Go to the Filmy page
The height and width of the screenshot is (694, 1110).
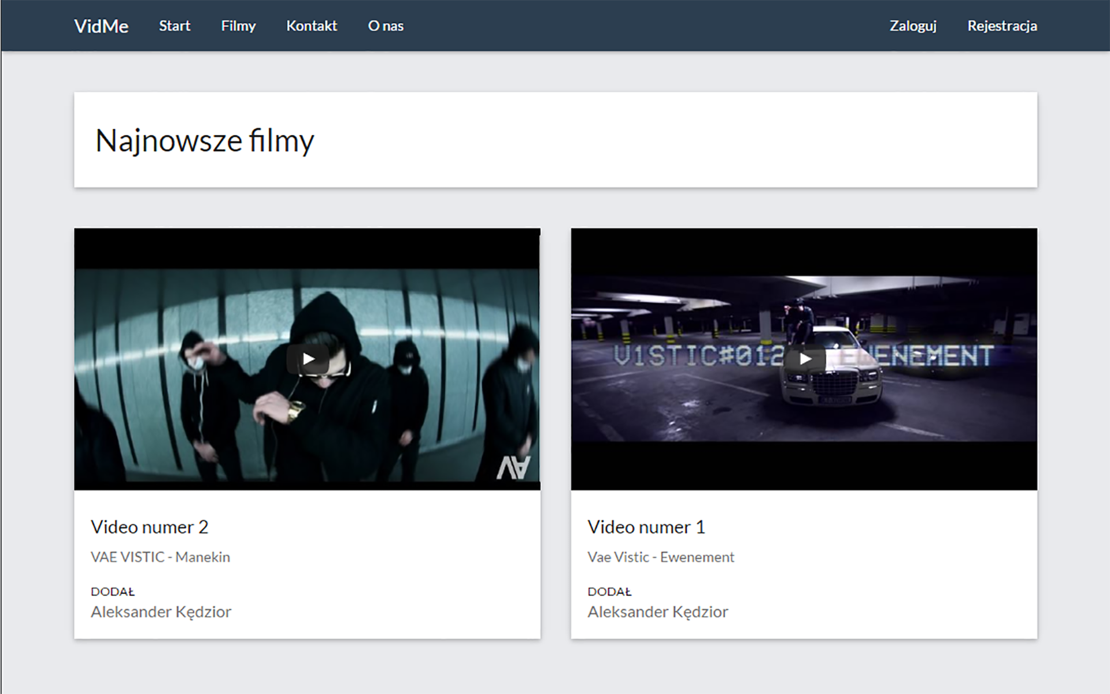pos(238,26)
